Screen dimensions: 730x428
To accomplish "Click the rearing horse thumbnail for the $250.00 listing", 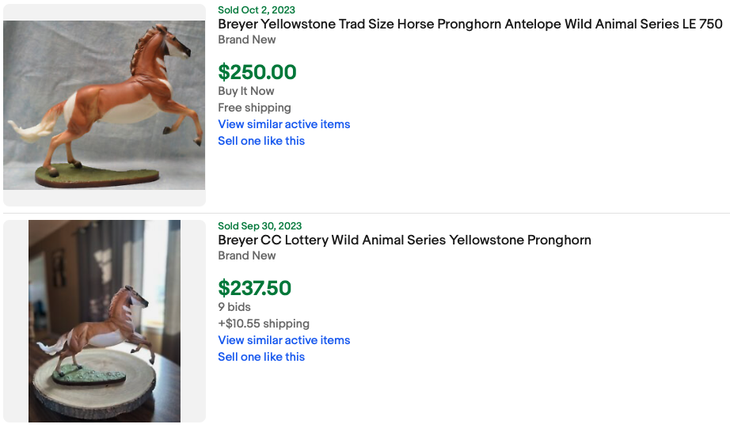I will 104,105.
